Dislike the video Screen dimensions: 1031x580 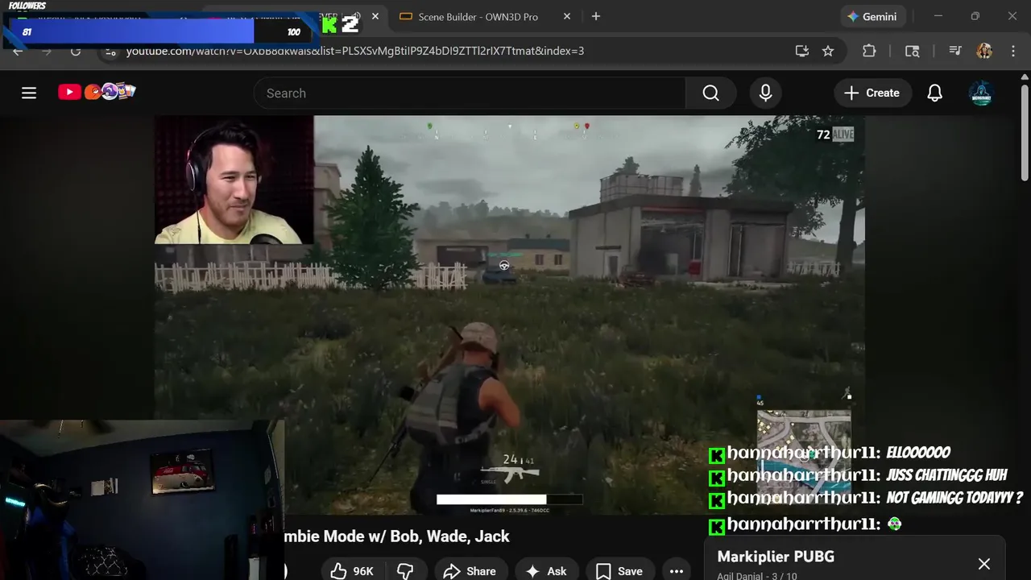[x=405, y=570]
